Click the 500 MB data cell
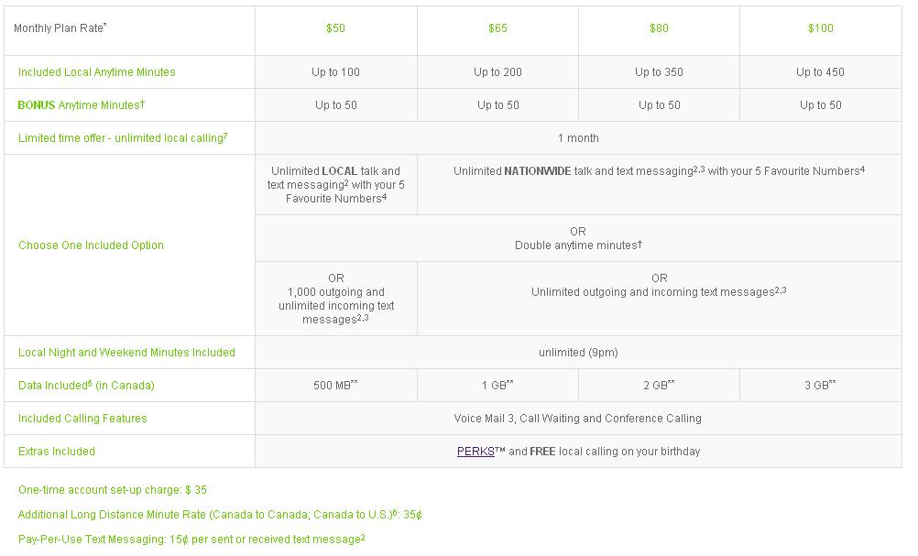Screen dimensions: 918x556 pos(335,386)
